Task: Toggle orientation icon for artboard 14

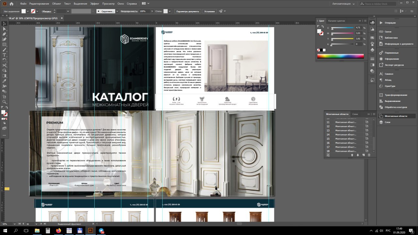Action: (367, 134)
